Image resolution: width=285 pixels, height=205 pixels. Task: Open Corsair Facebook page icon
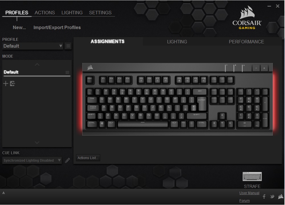tap(264, 196)
